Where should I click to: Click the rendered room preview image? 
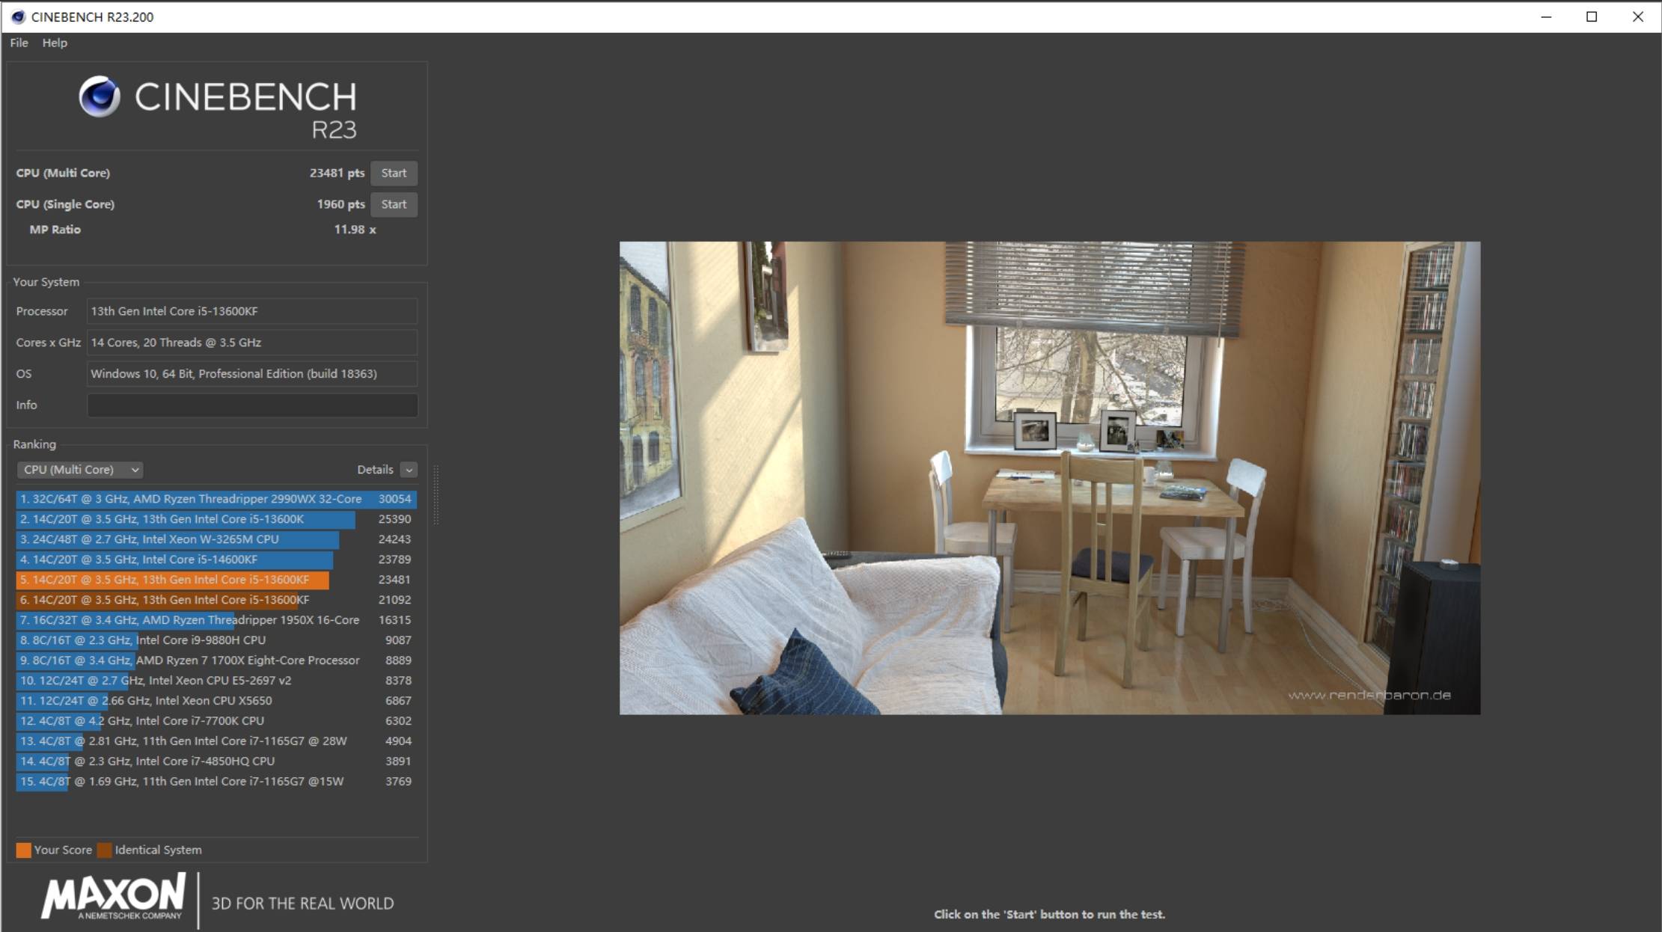(1049, 478)
